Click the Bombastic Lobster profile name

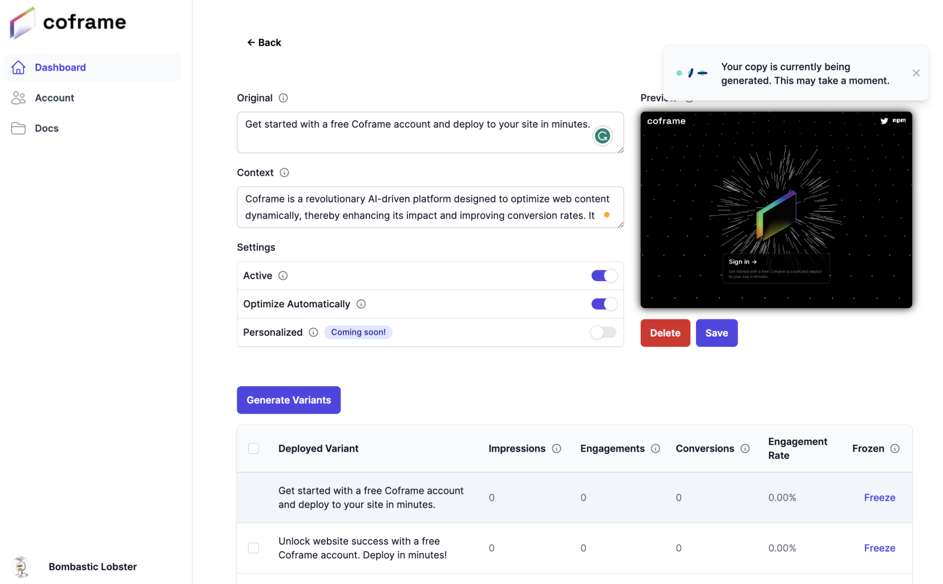tap(92, 567)
